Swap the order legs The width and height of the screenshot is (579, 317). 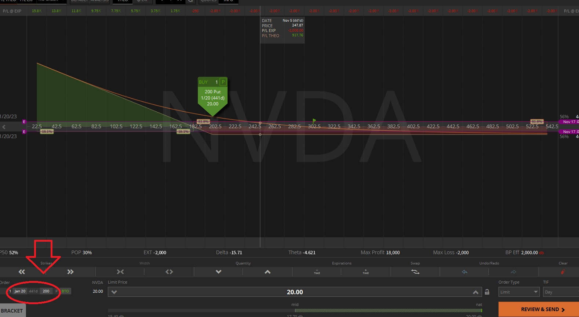[415, 272]
